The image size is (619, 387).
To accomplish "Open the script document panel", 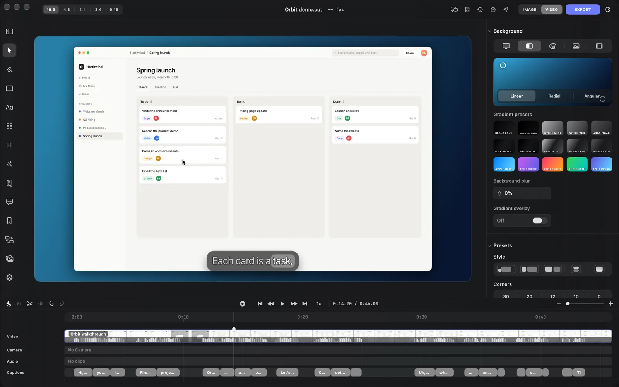I will coord(10,183).
